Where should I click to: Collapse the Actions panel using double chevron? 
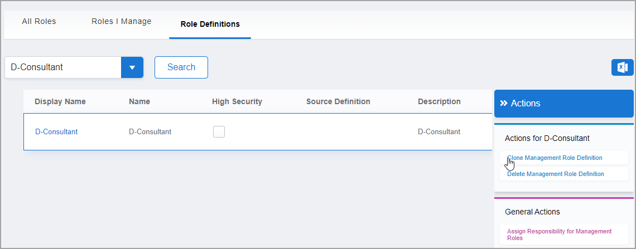(x=504, y=103)
